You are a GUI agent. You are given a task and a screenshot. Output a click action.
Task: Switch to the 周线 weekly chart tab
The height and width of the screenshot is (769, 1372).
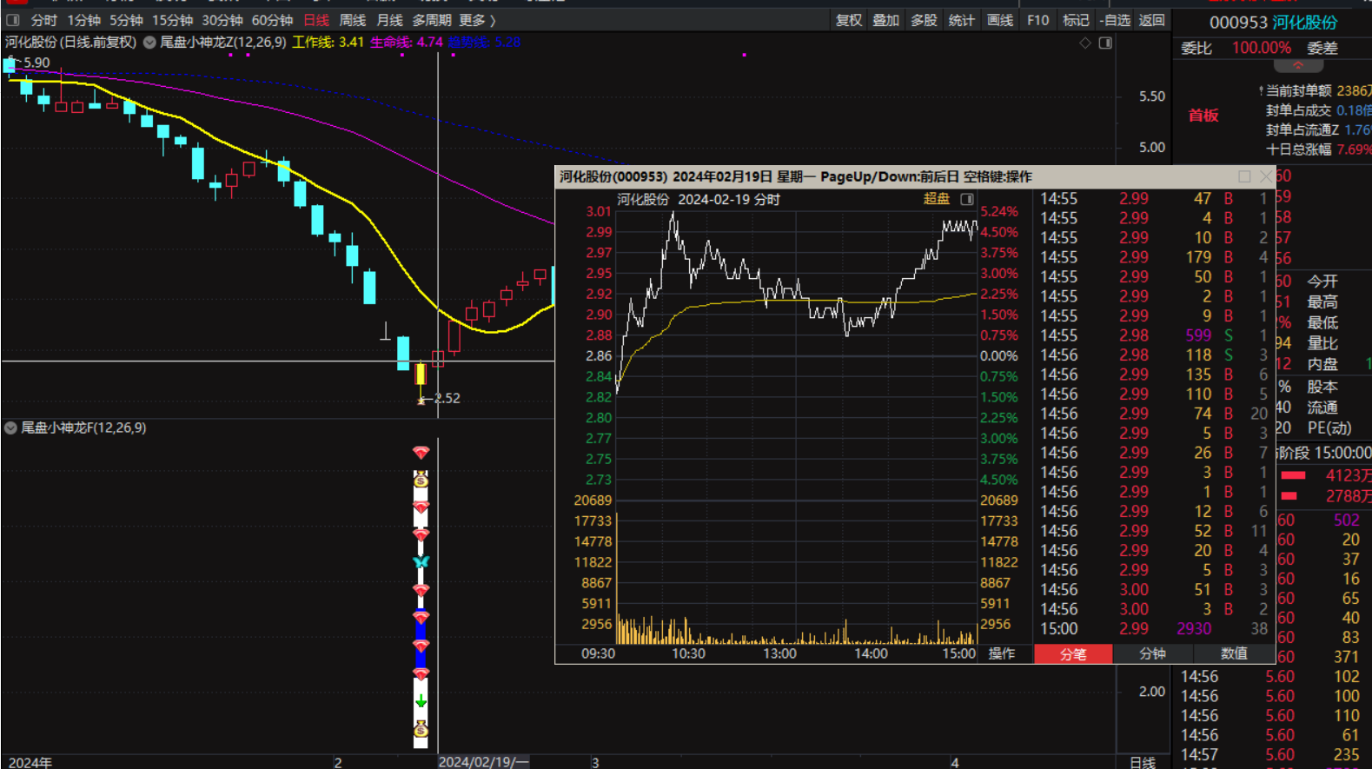352,20
